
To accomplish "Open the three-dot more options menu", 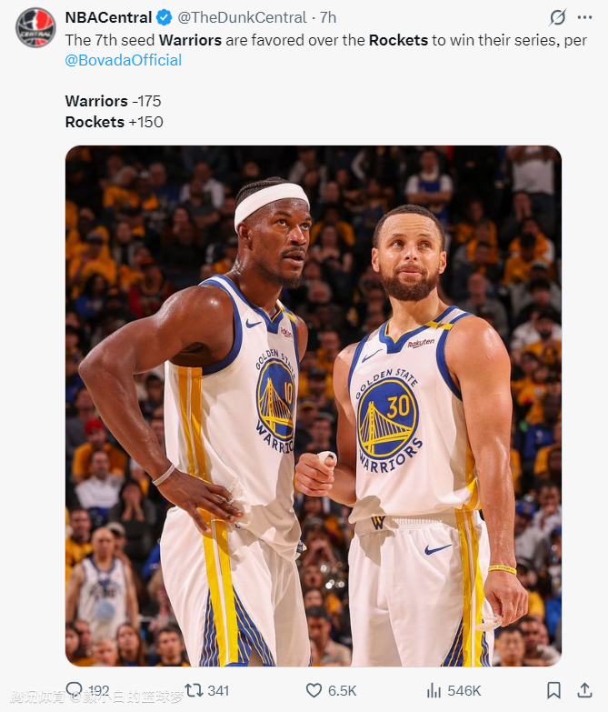I will (x=584, y=17).
